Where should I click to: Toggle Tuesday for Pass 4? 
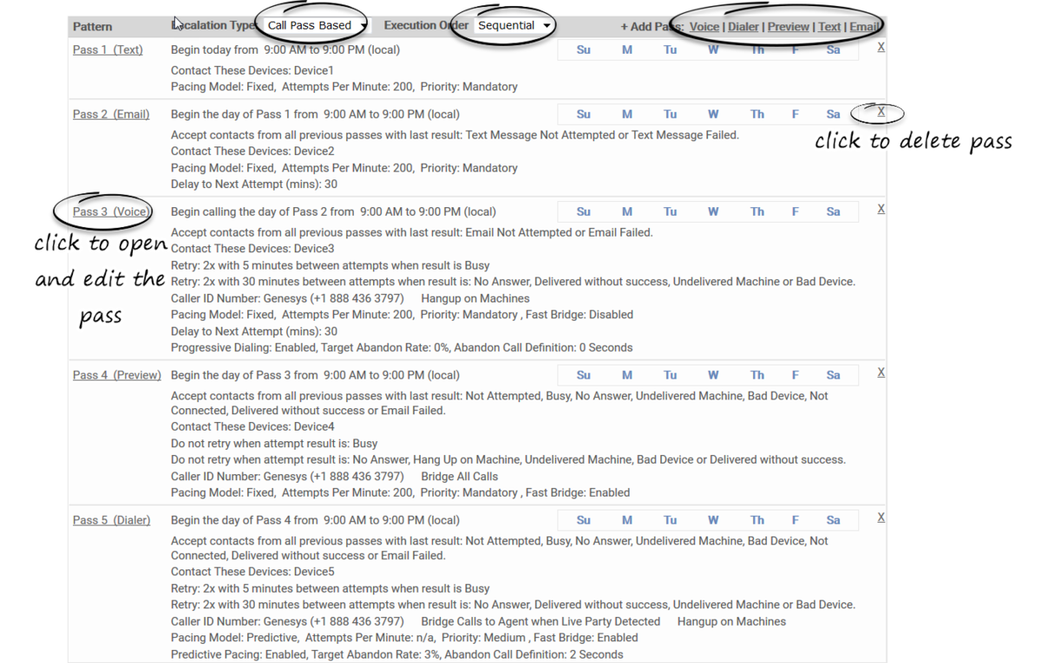[670, 375]
